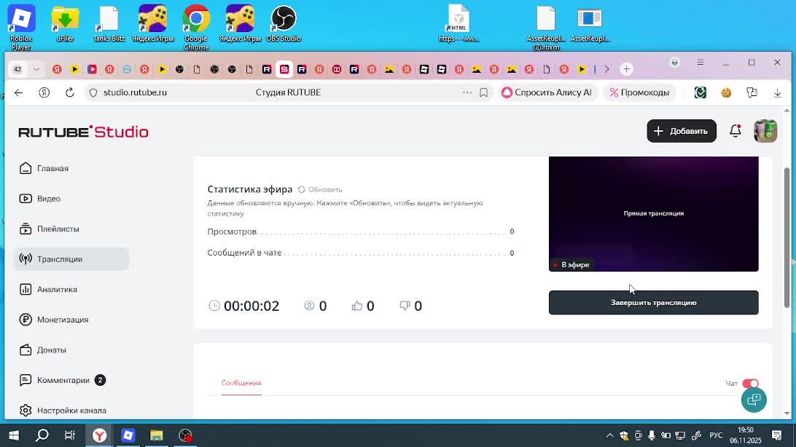Click the 00:00:02 broadcast timer
796x447 pixels.
click(x=251, y=306)
